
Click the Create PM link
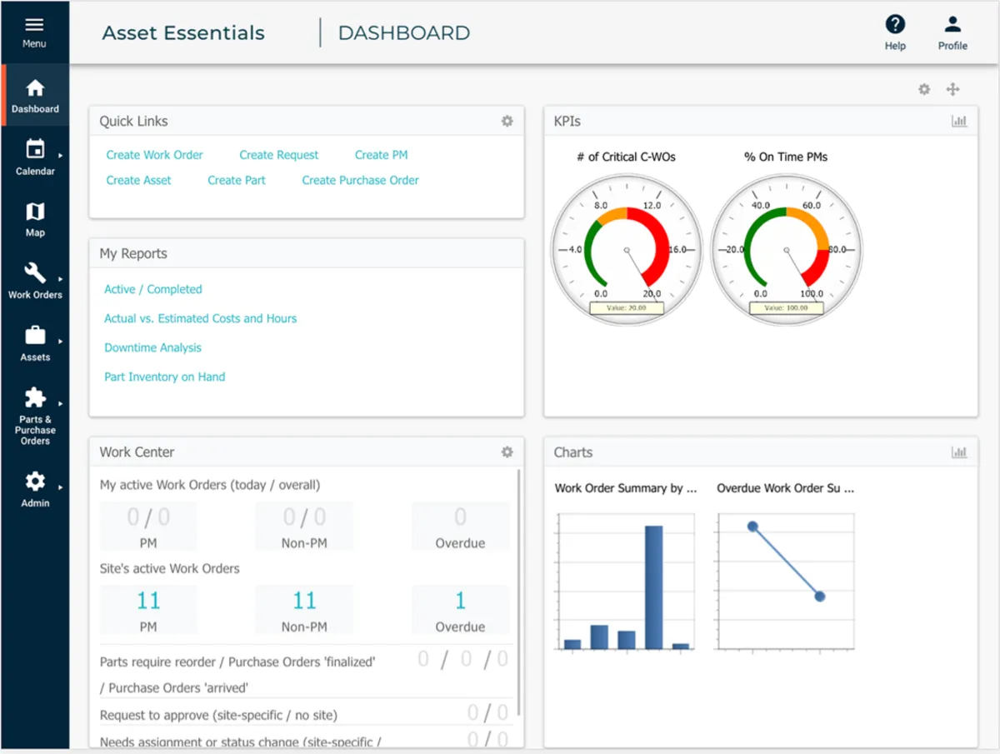(x=381, y=155)
